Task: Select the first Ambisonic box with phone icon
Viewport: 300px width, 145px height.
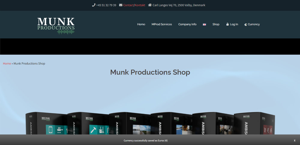Action: tap(46, 123)
